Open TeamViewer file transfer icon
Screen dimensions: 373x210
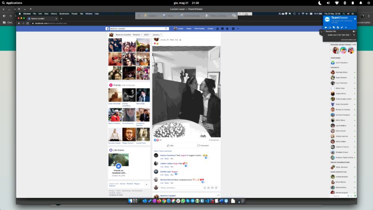pyautogui.click(x=338, y=27)
